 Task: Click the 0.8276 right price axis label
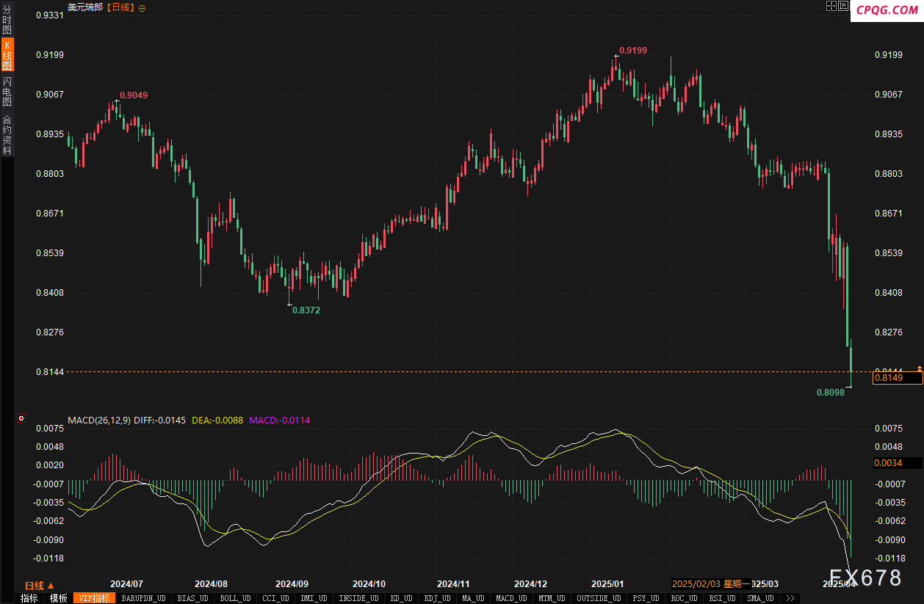click(889, 332)
